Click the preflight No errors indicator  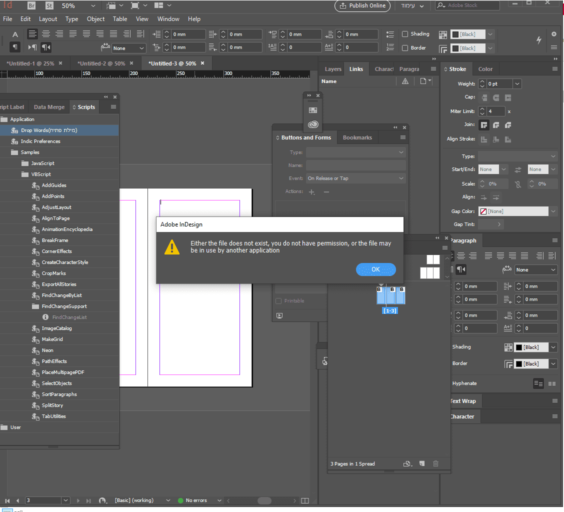(195, 500)
